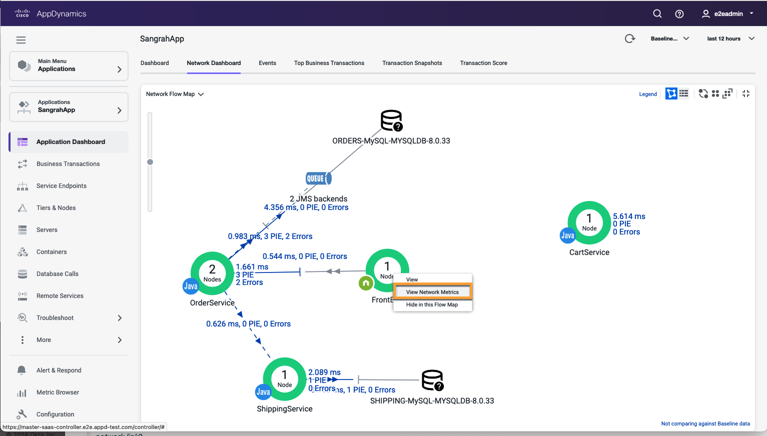Open the search icon in header
The width and height of the screenshot is (767, 436).
click(x=657, y=13)
